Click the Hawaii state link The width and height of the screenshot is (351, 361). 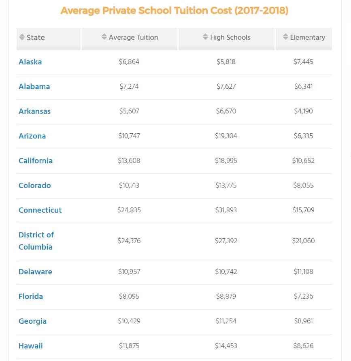tap(31, 346)
